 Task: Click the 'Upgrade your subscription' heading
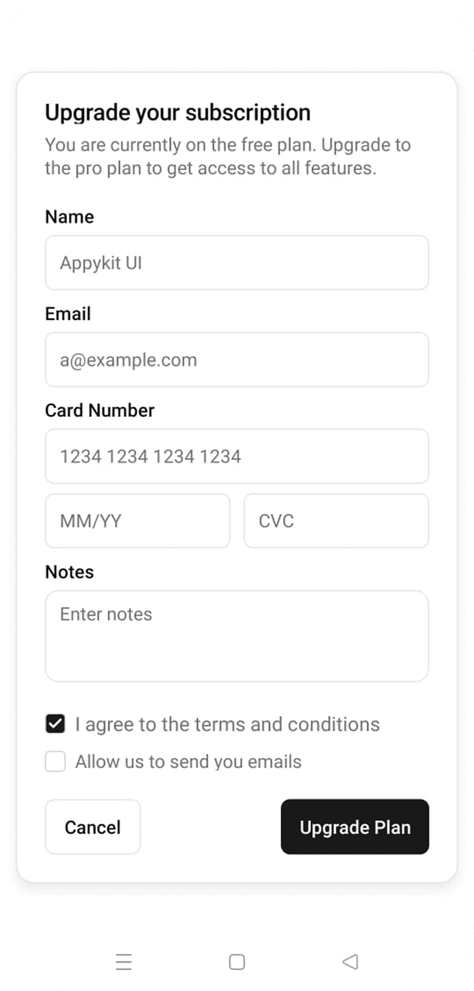[178, 112]
